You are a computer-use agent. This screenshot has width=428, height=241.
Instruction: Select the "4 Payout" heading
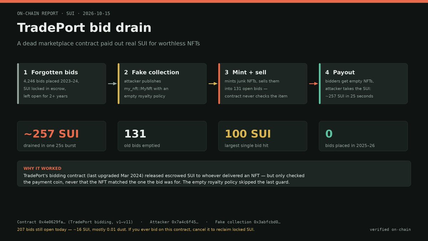(340, 72)
